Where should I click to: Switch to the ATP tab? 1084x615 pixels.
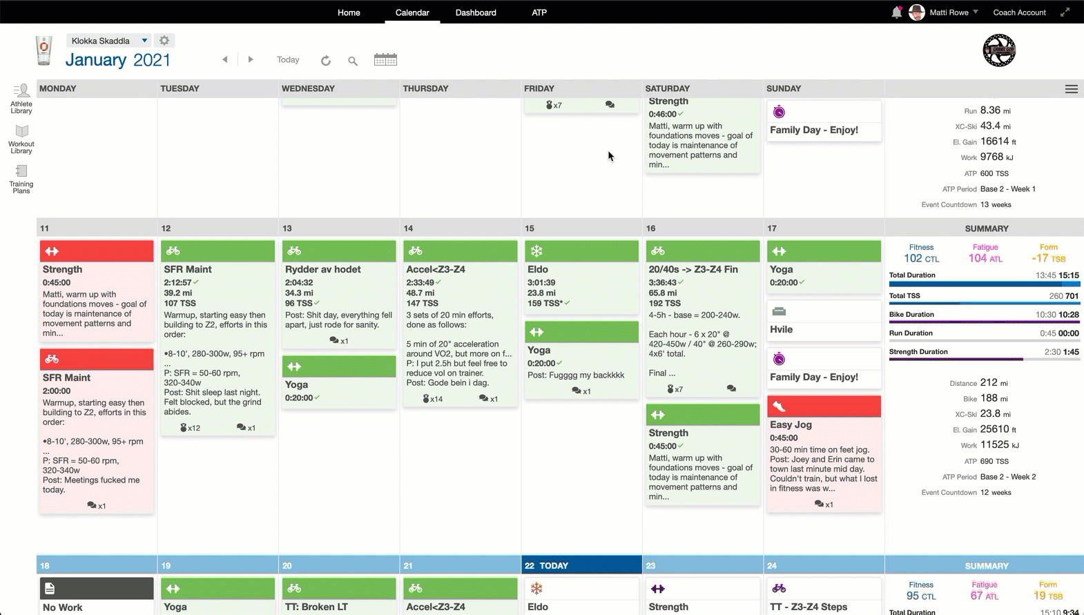pyautogui.click(x=539, y=12)
